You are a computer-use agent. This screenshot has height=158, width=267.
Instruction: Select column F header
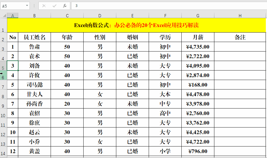[165, 16]
